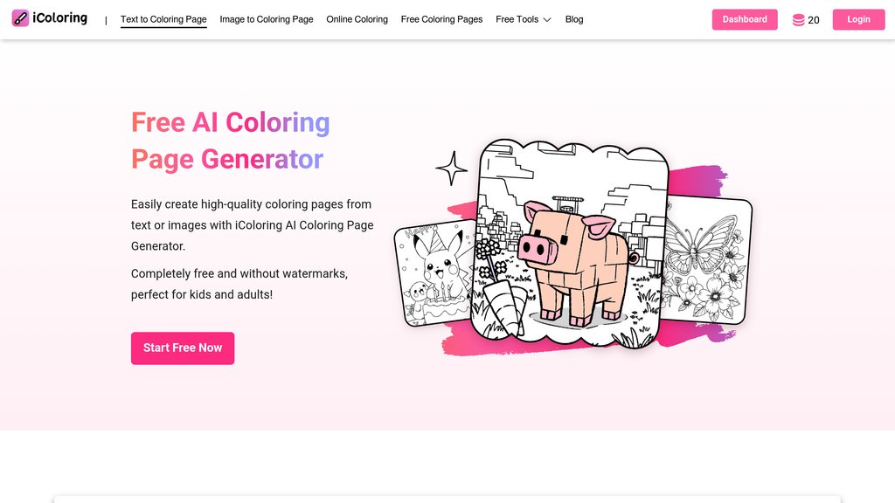The height and width of the screenshot is (503, 895).
Task: Open the Text to Coloring Page tab
Action: tap(163, 19)
